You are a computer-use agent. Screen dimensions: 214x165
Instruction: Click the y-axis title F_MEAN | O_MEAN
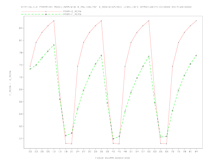pyautogui.click(x=10, y=83)
